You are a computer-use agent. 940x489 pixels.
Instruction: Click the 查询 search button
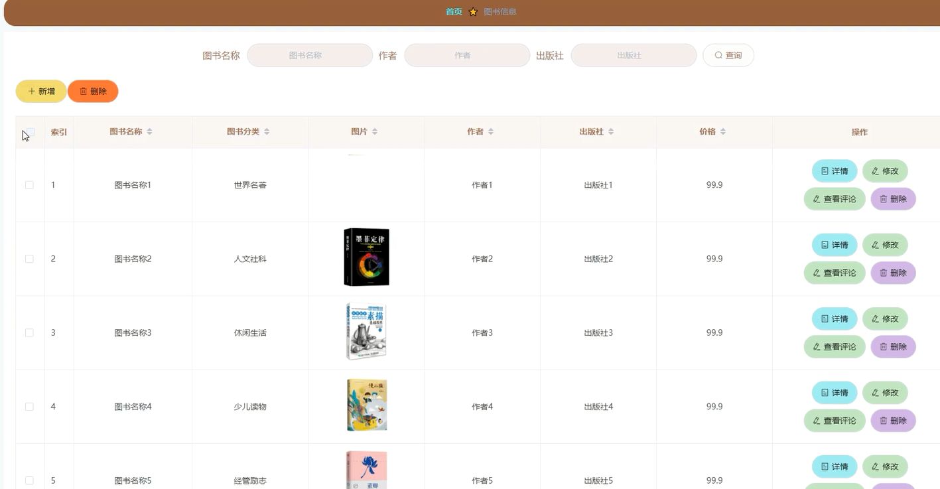click(728, 56)
